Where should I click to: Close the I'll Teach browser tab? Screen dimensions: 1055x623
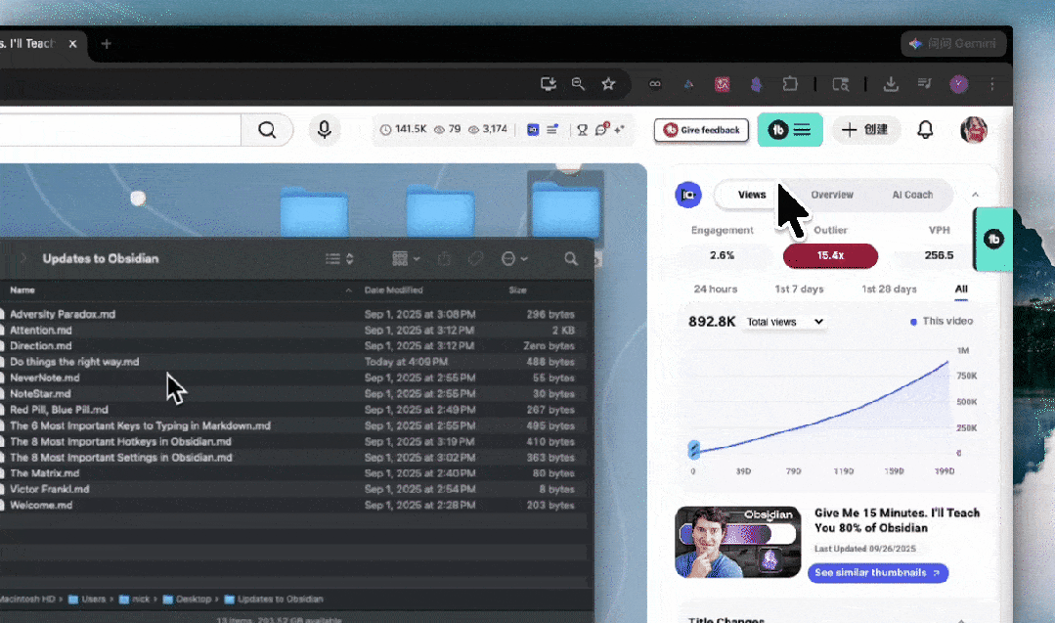[x=72, y=44]
